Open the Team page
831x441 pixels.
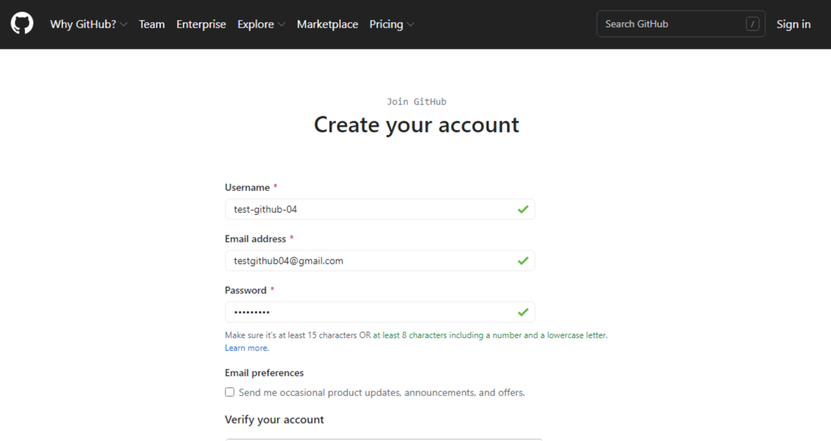click(151, 24)
